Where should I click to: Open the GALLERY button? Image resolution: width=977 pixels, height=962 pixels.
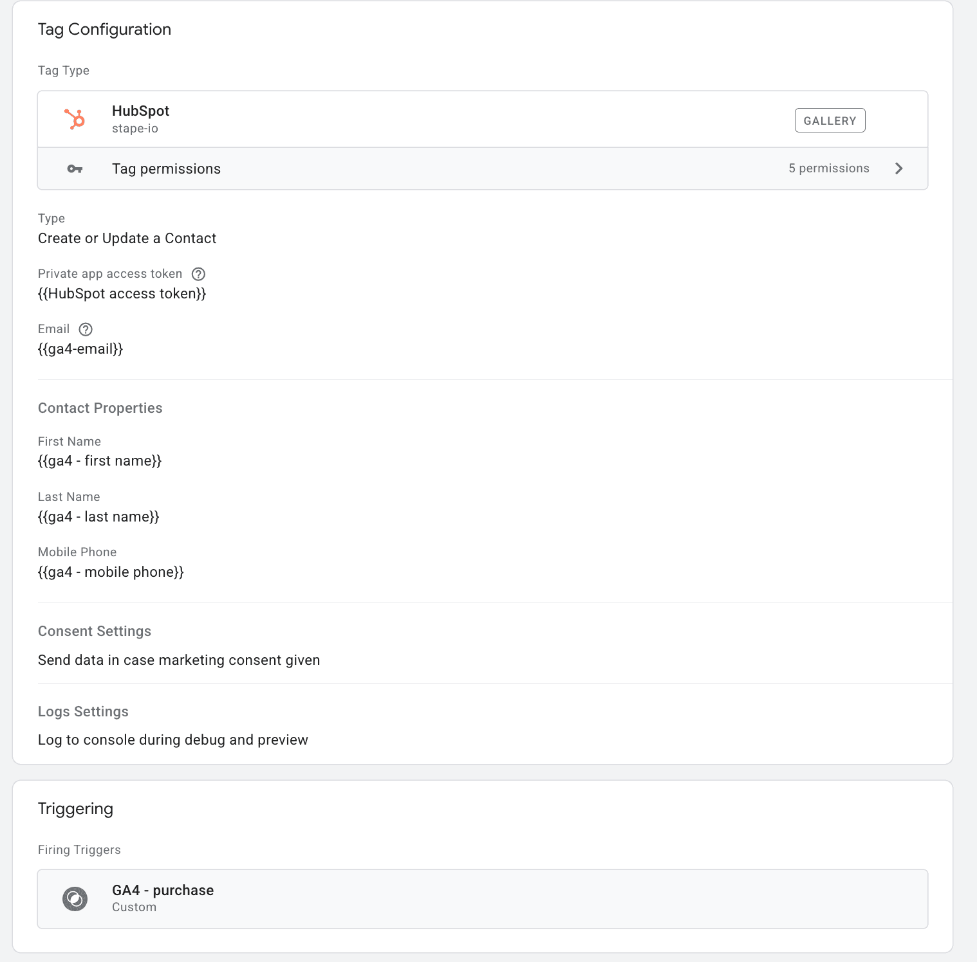[830, 120]
